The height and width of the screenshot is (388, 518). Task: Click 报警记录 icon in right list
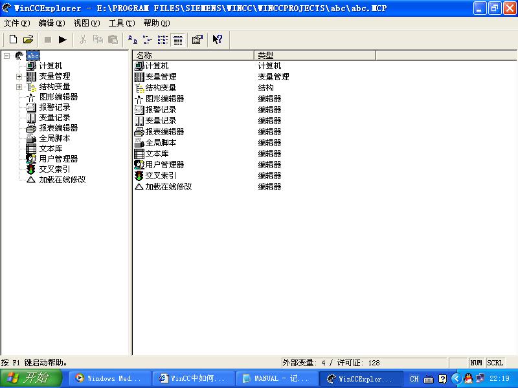pyautogui.click(x=139, y=110)
